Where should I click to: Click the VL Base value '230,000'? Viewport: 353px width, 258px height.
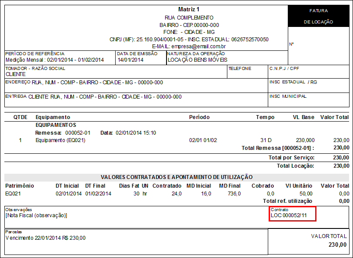[305, 140]
